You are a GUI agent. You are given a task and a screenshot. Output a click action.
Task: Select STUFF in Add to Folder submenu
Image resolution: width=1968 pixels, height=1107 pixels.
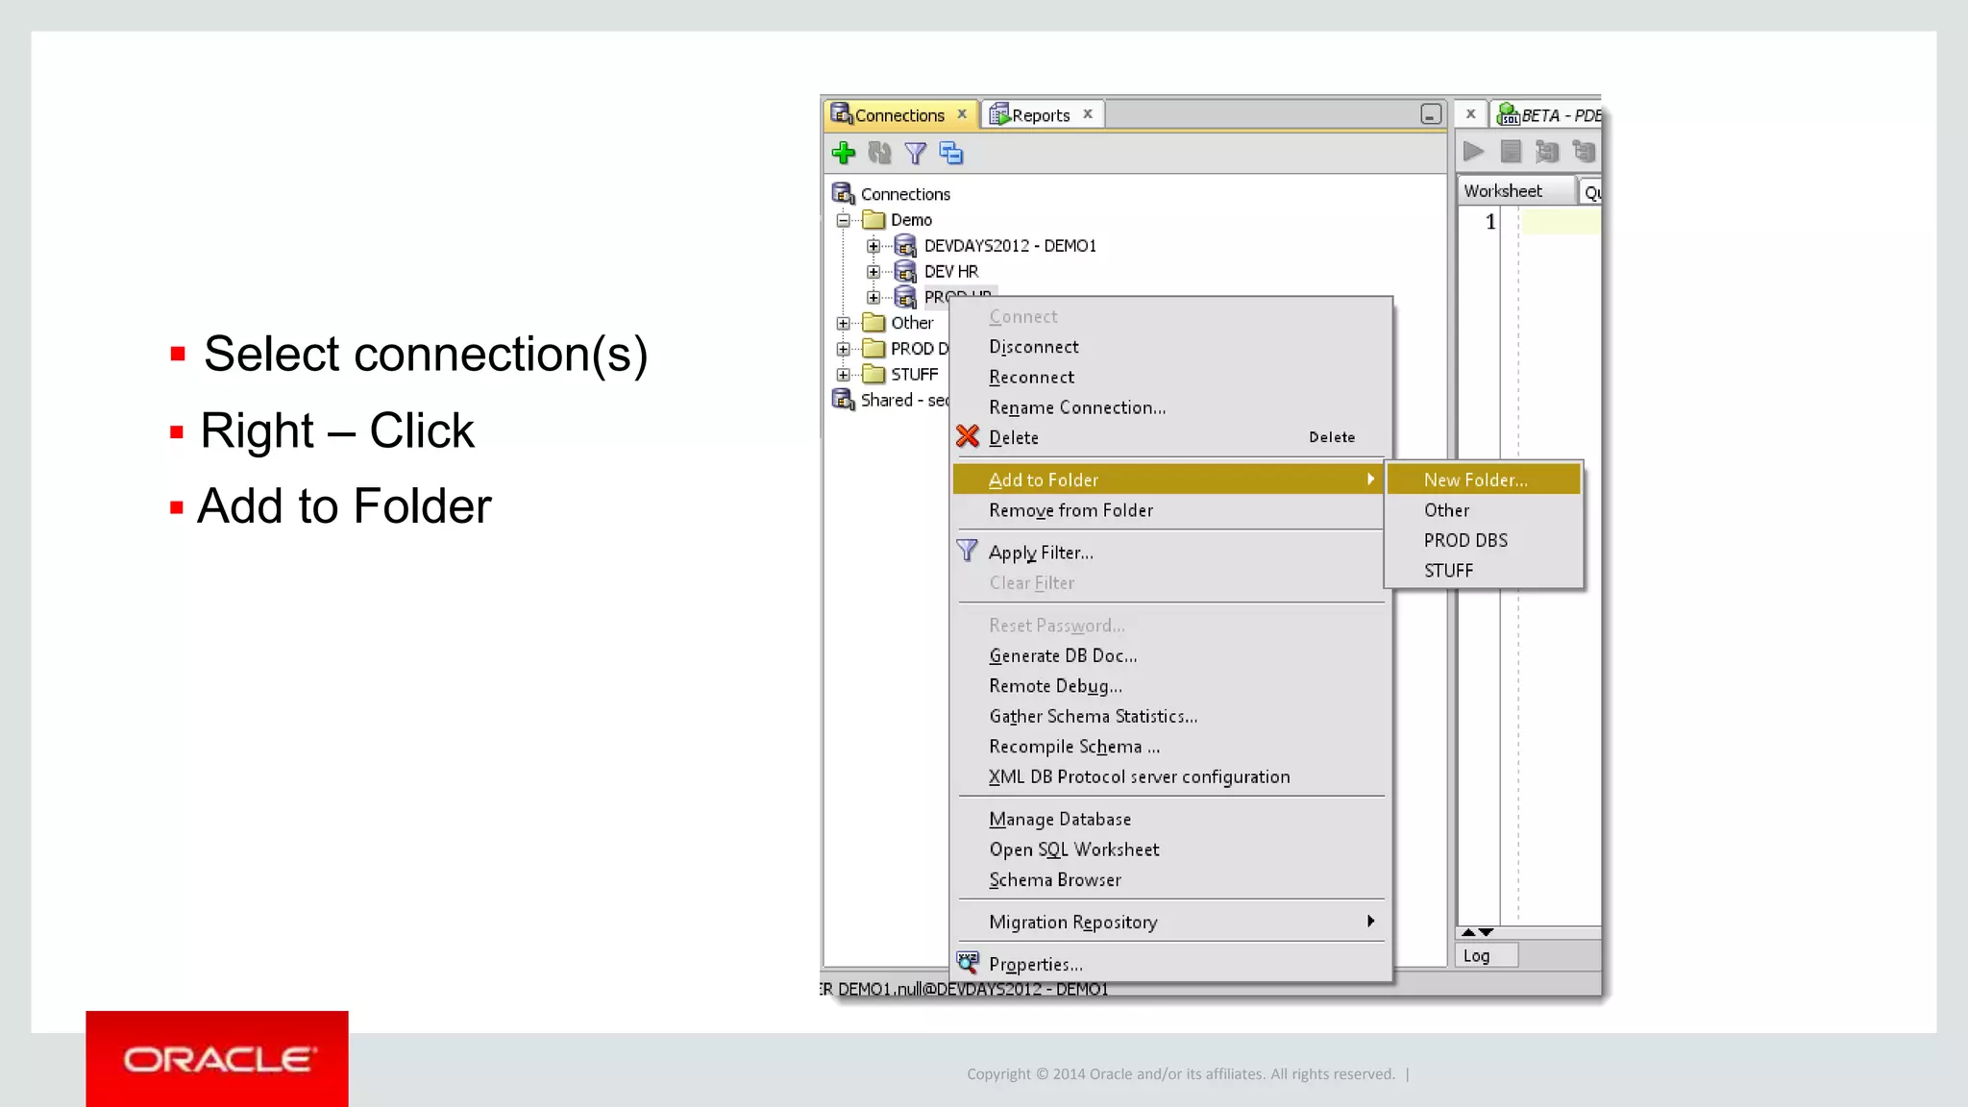click(x=1484, y=571)
